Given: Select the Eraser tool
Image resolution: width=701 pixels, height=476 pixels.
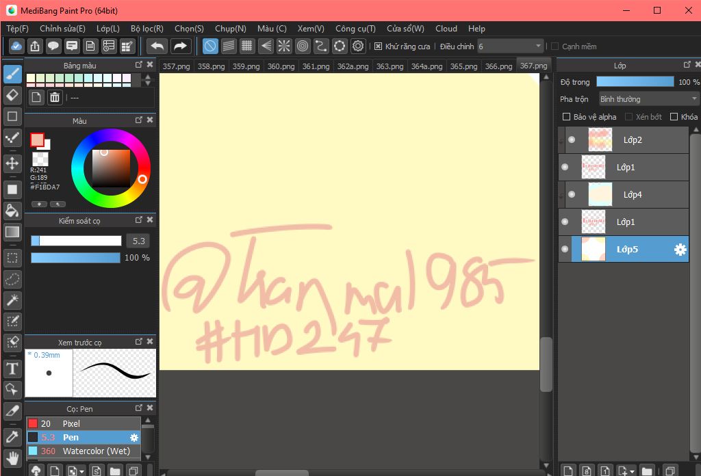Looking at the screenshot, I should point(12,95).
